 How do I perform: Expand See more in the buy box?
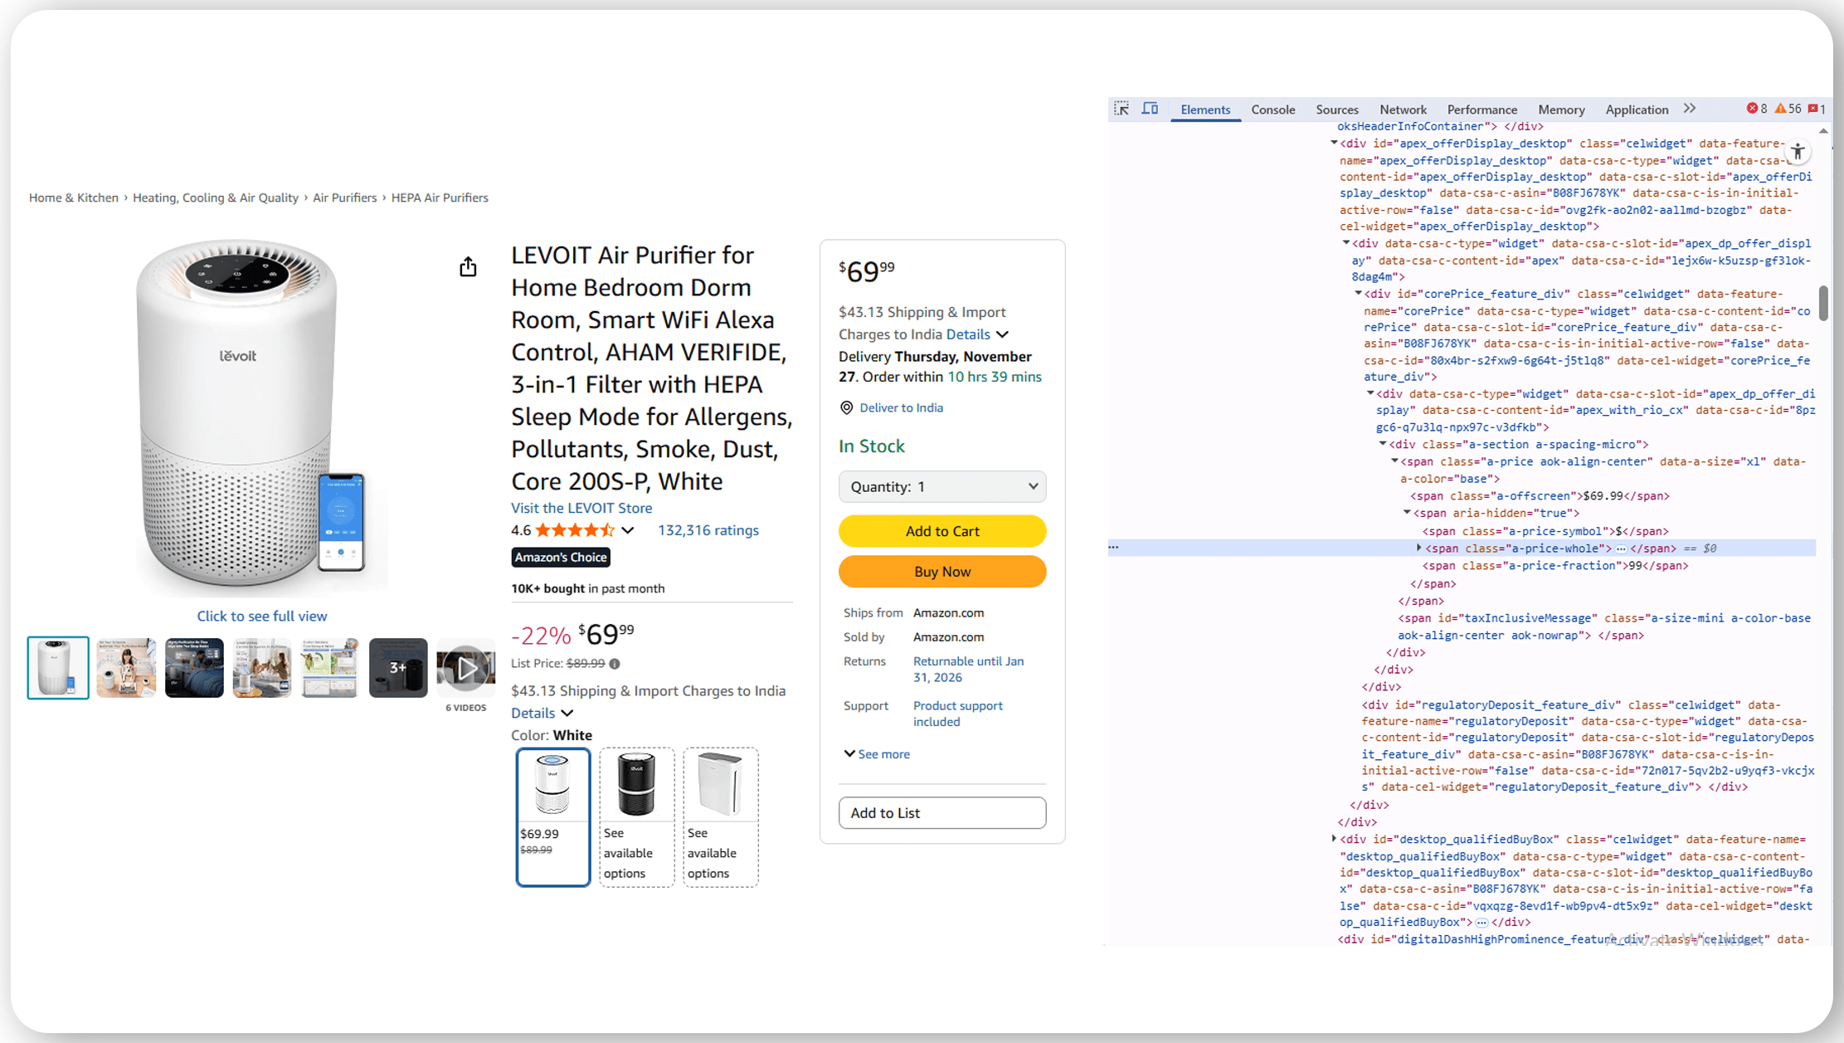coord(876,753)
